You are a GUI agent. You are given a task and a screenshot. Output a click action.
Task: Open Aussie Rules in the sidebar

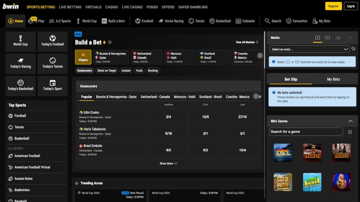[37, 179]
